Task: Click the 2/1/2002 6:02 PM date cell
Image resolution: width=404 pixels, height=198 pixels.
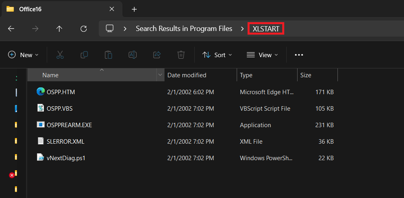Action: [x=190, y=92]
